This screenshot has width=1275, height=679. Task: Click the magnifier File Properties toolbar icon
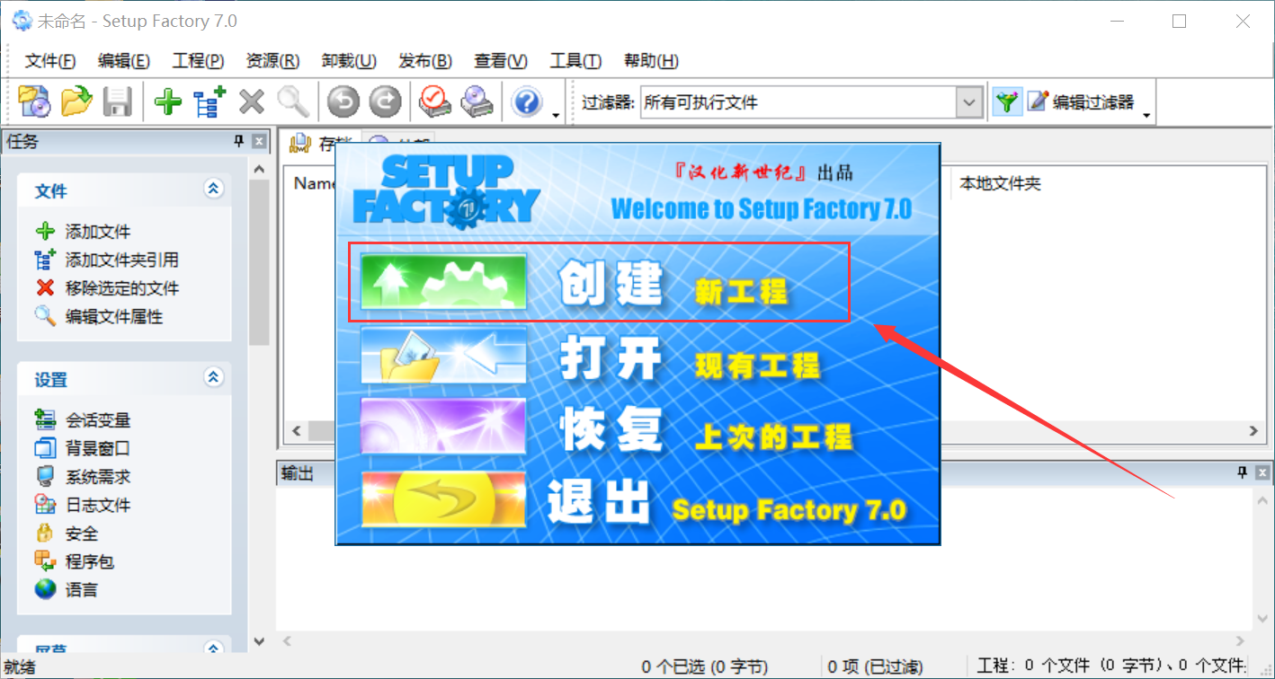tap(293, 101)
